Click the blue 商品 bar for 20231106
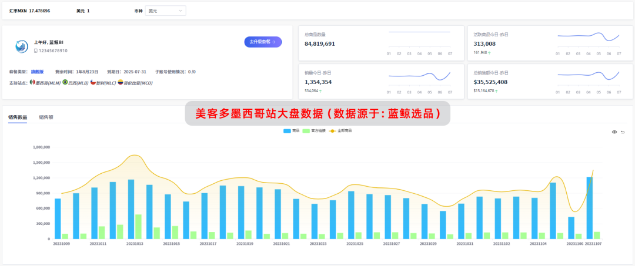This screenshot has width=635, height=266. coord(571,228)
